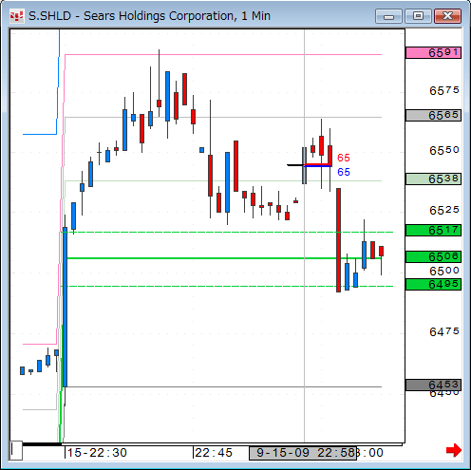Image resolution: width=471 pixels, height=470 pixels.
Task: Select the light green 6538 price label
Action: pyautogui.click(x=433, y=179)
